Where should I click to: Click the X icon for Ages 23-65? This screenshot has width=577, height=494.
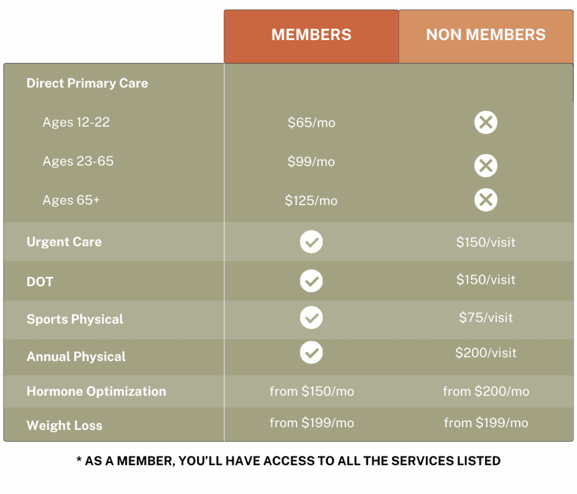coord(485,166)
